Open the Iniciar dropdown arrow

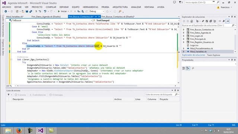[68, 12]
